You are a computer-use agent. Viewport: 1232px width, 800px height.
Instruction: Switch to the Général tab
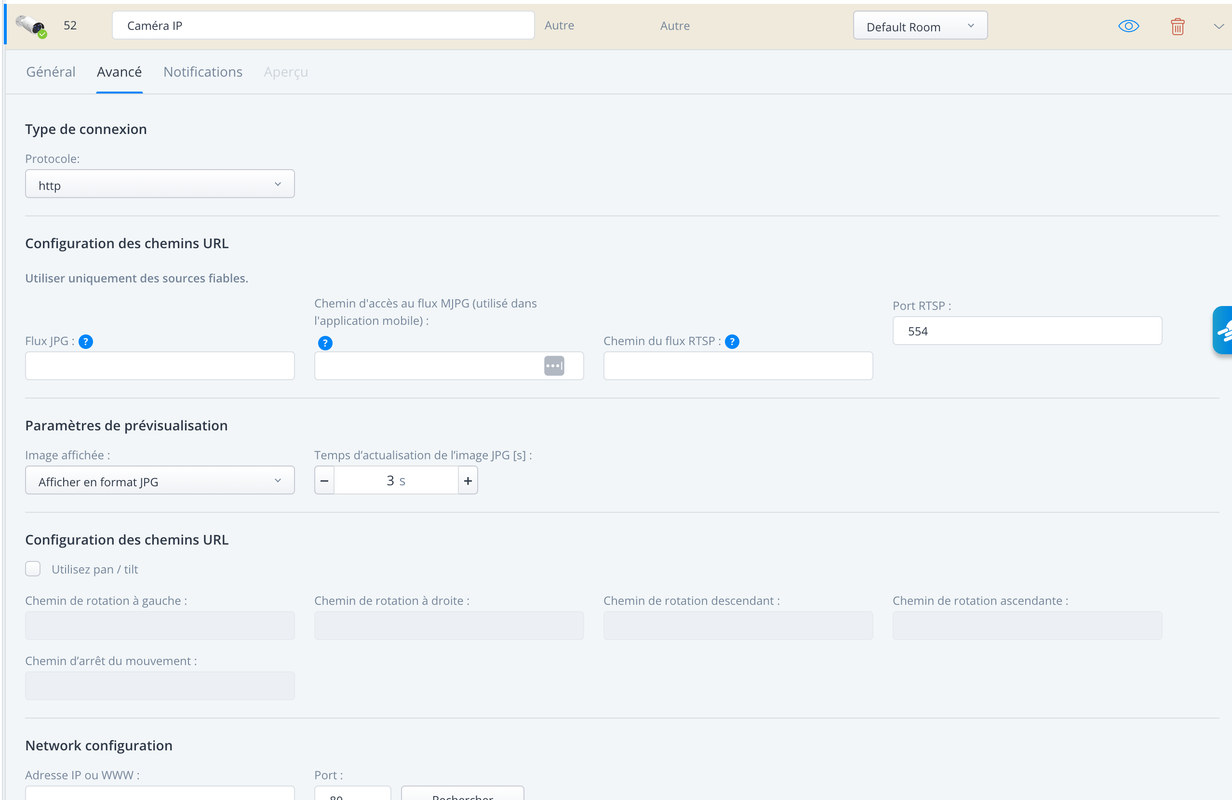click(51, 72)
